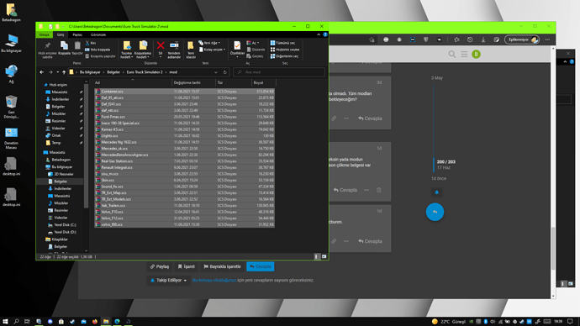Viewport: 580px width, 326px height.
Task: Open the Paylaş ribbon tab
Action: [x=77, y=34]
